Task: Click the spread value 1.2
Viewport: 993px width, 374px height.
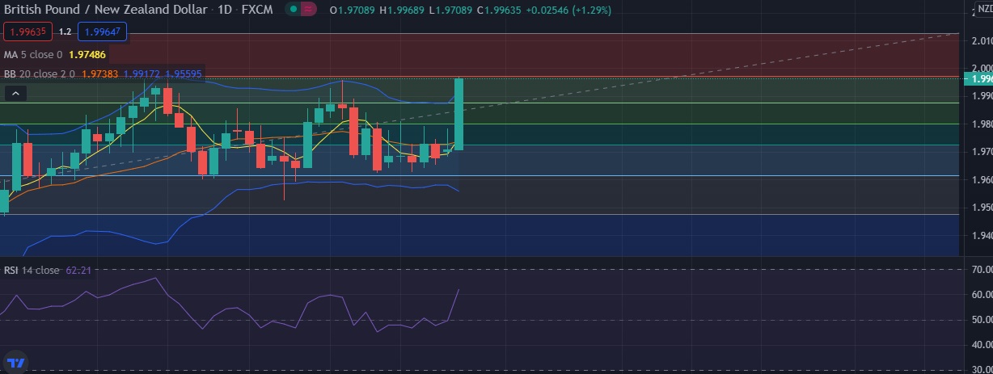Action: click(65, 32)
